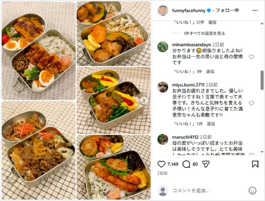Like the post with the heart icon
Image resolution: width=265 pixels, height=201 pixels.
coord(161,164)
